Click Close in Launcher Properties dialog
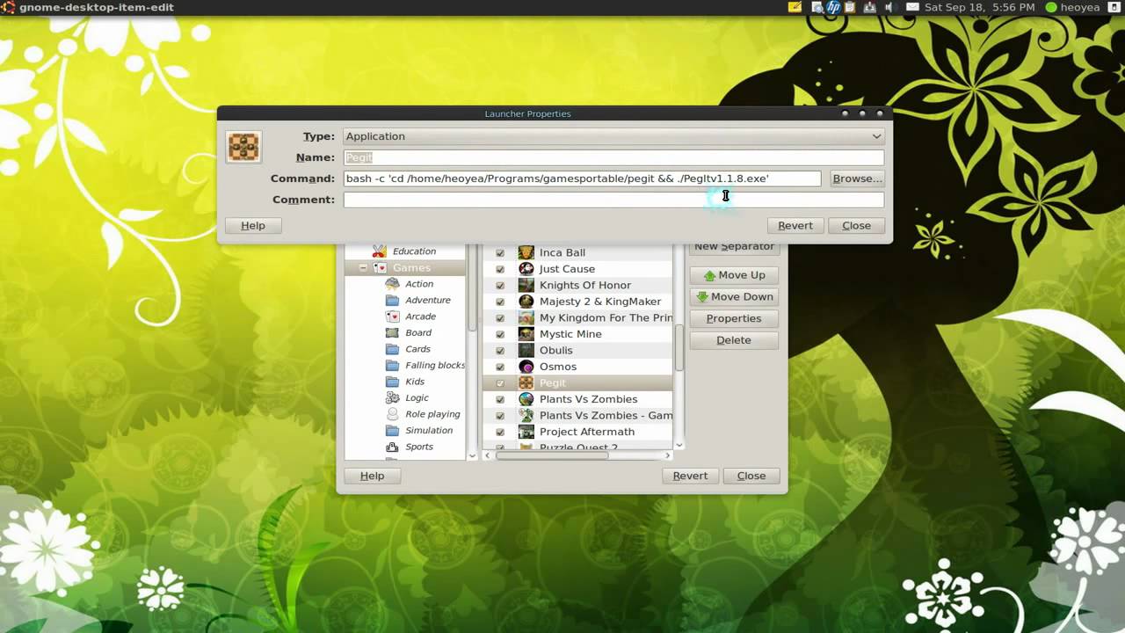This screenshot has width=1125, height=633. (857, 226)
